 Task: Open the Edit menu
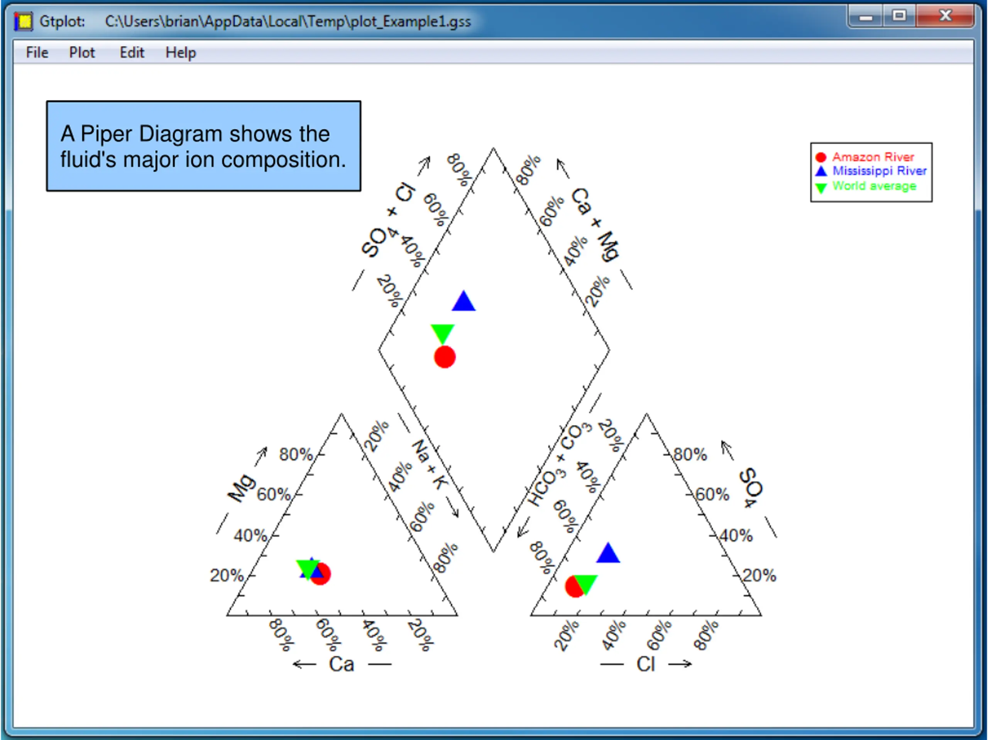[132, 53]
